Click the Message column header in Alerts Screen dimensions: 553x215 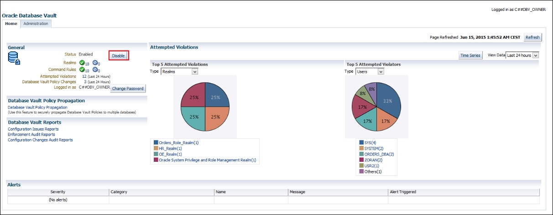click(x=338, y=192)
